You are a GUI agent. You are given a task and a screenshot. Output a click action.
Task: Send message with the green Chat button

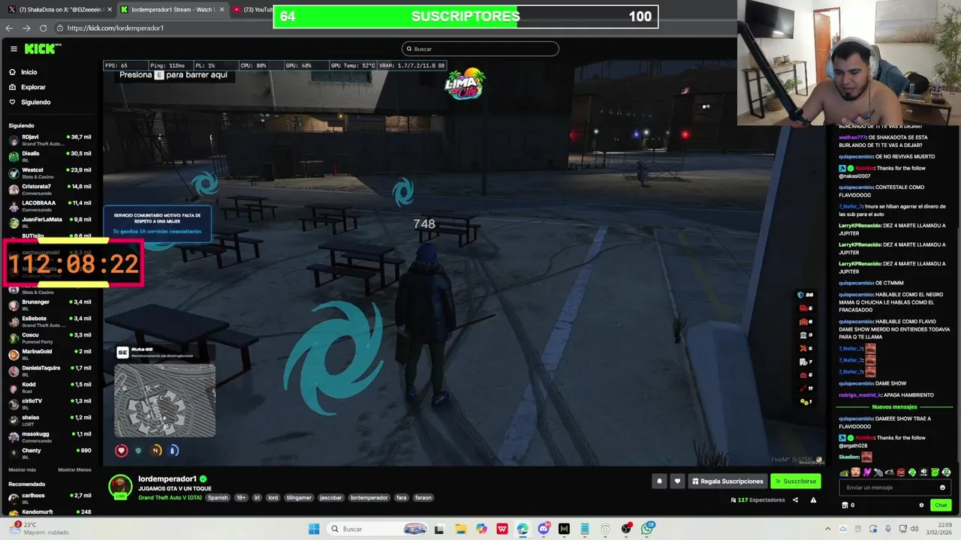point(941,505)
